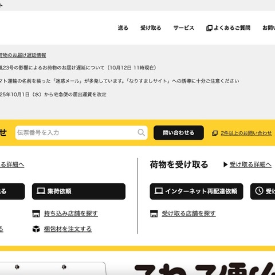
Task: Click the box icon beside 梱包材を注文する
Action: [x=36, y=229]
